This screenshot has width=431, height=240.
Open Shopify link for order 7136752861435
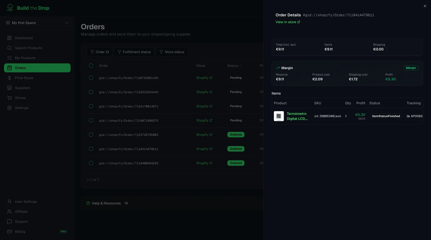point(204,78)
